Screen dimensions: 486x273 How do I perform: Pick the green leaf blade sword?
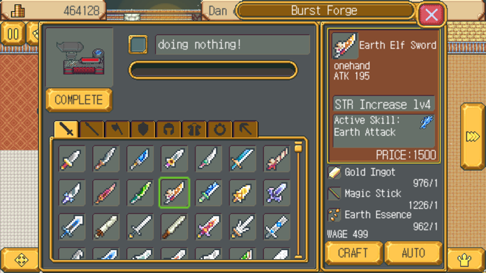(x=140, y=193)
